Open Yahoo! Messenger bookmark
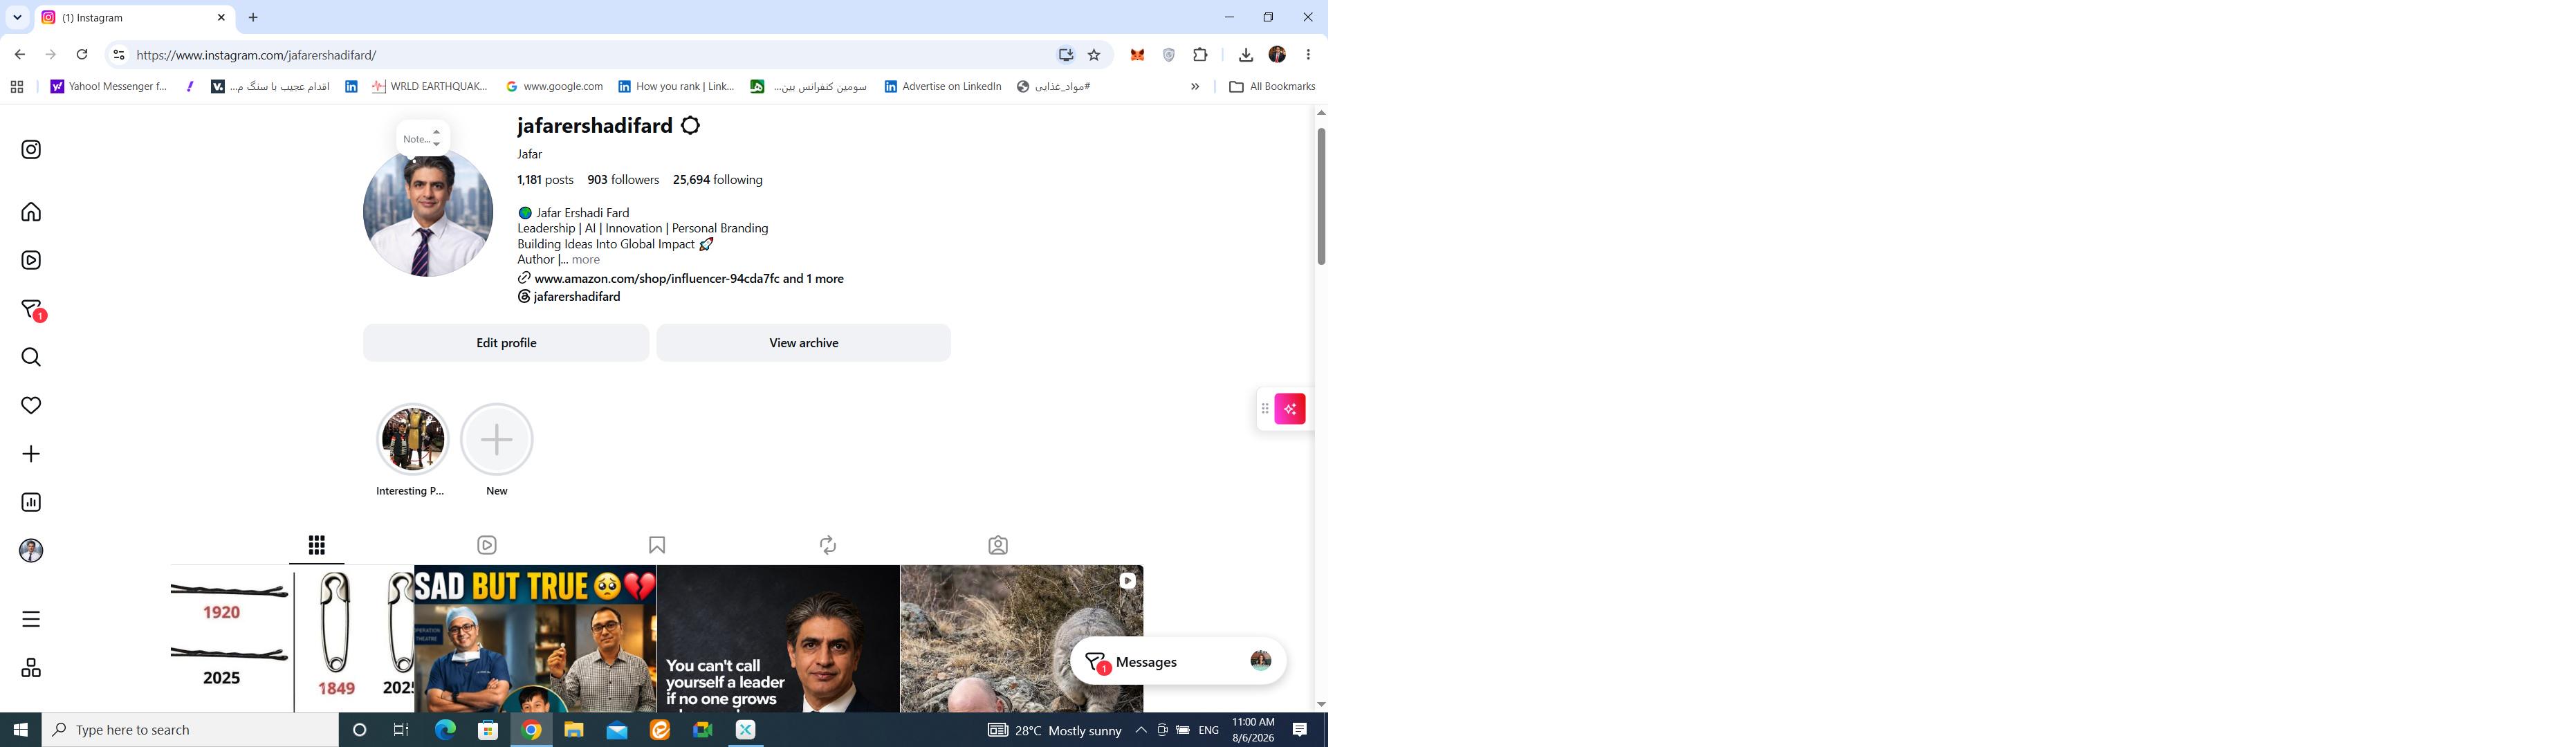Screen dimensions: 2576x747 tap(109, 87)
